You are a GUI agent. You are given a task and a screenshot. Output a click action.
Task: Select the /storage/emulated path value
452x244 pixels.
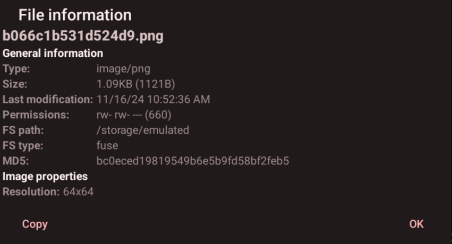(x=142, y=130)
